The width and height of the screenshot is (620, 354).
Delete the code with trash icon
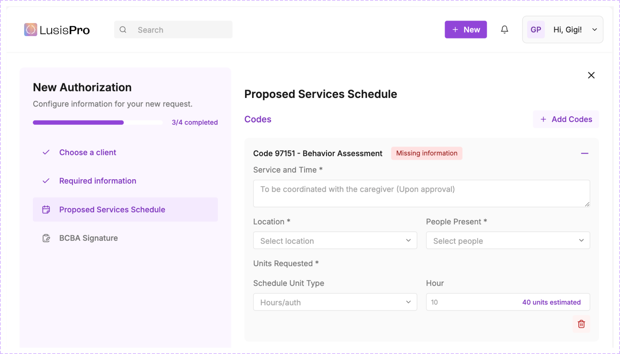click(581, 324)
